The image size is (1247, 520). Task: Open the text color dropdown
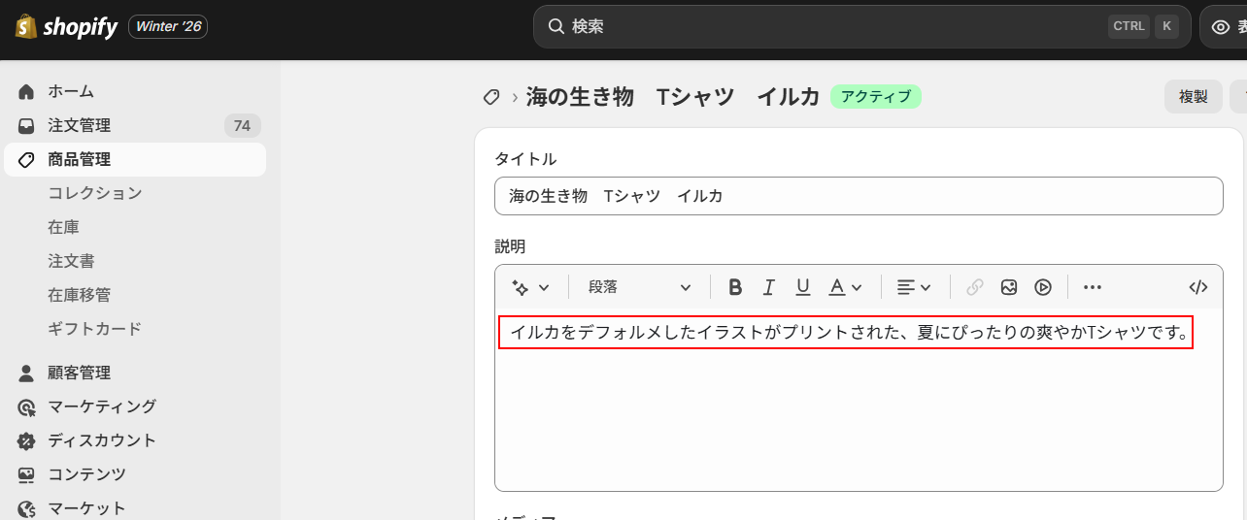(846, 287)
